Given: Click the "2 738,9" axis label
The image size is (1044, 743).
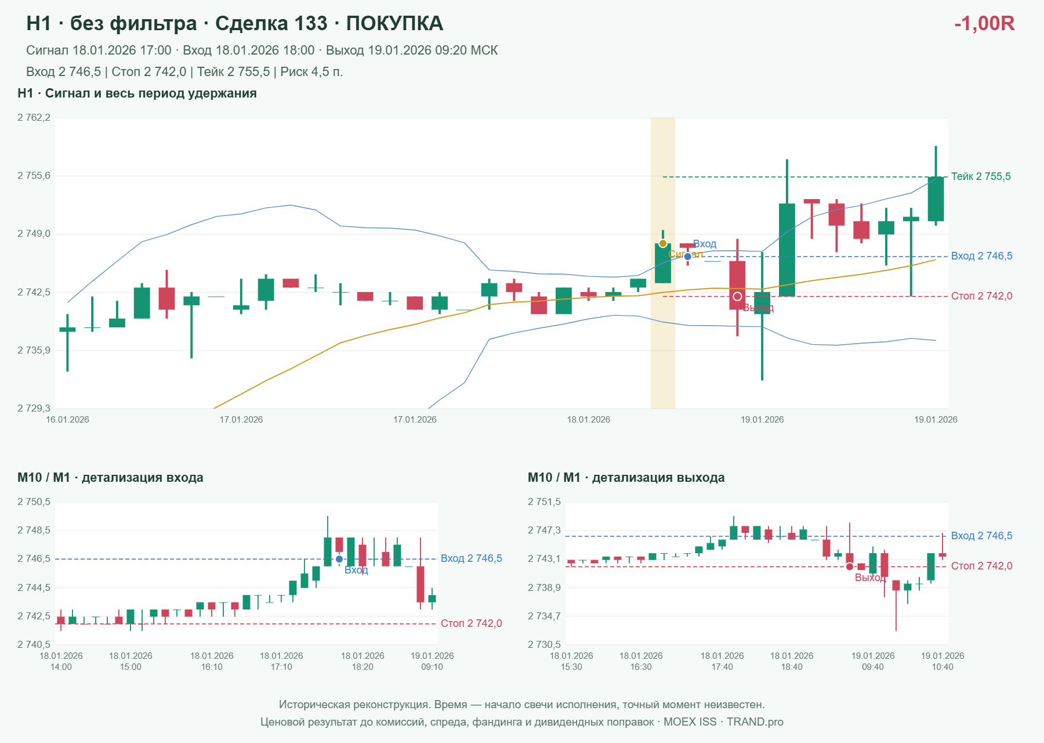Looking at the screenshot, I should pos(545,588).
